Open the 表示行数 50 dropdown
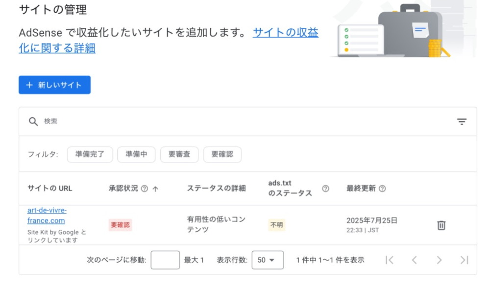 268,260
